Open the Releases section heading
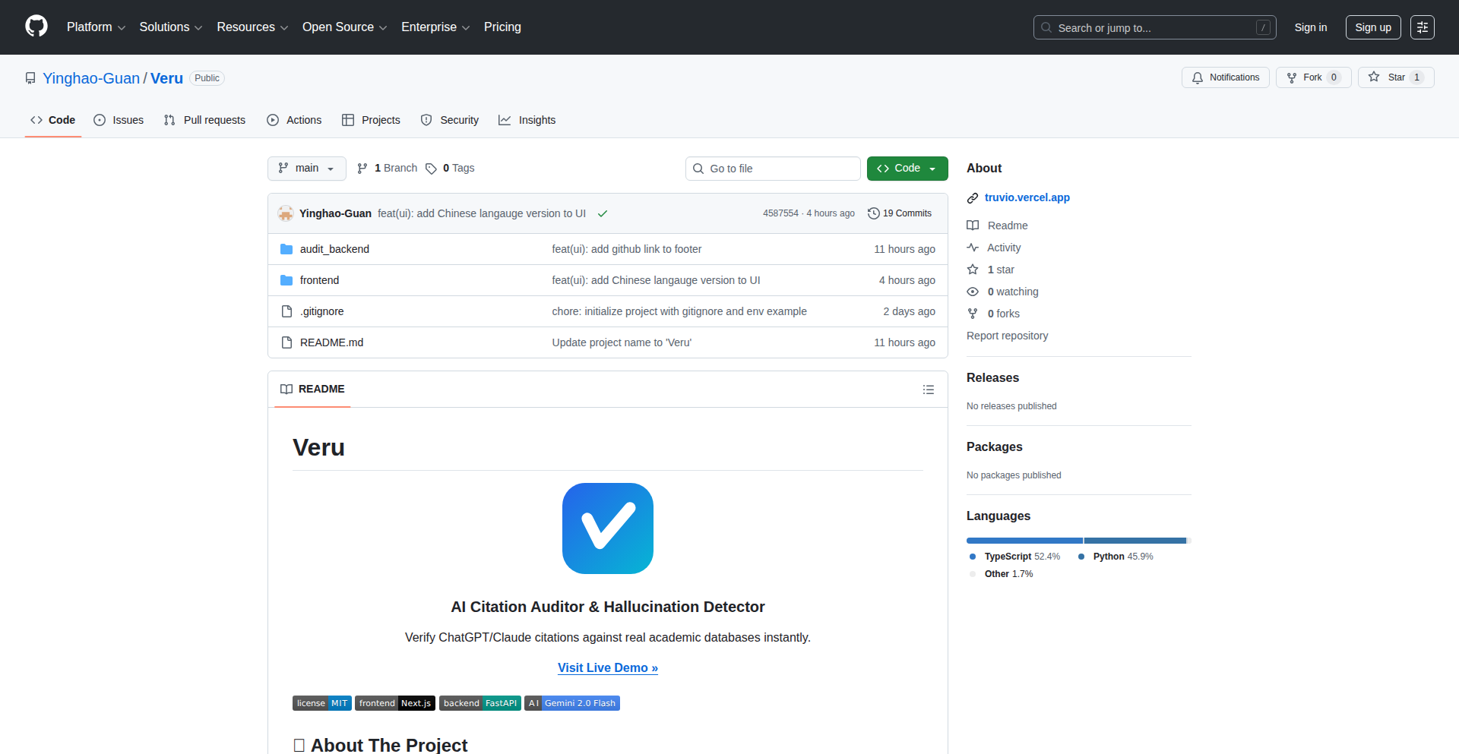Viewport: 1459px width, 754px height. coord(992,377)
